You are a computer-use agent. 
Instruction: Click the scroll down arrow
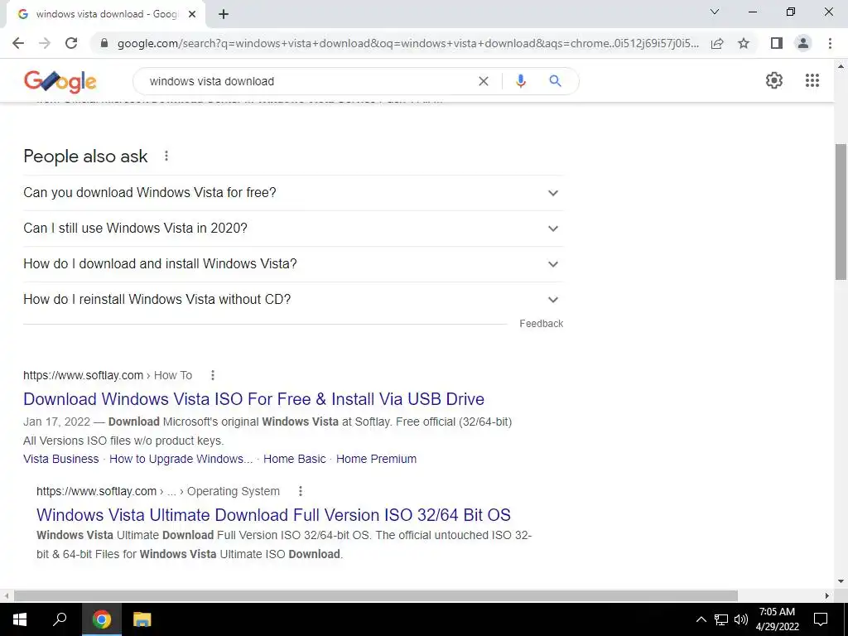pyautogui.click(x=841, y=581)
